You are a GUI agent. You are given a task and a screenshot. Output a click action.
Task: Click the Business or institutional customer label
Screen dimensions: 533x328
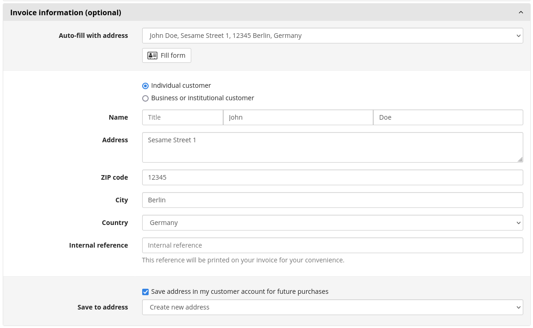(x=202, y=98)
